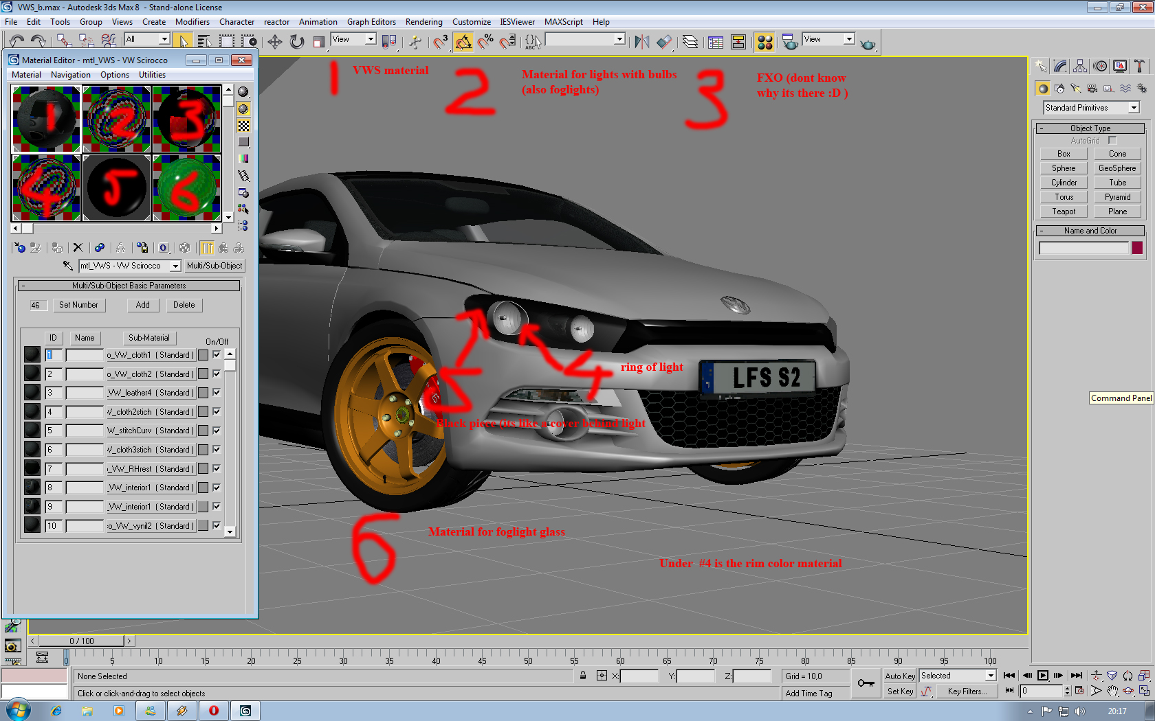Open Material Editor's Navigation menu
The width and height of the screenshot is (1155, 721).
pos(70,75)
